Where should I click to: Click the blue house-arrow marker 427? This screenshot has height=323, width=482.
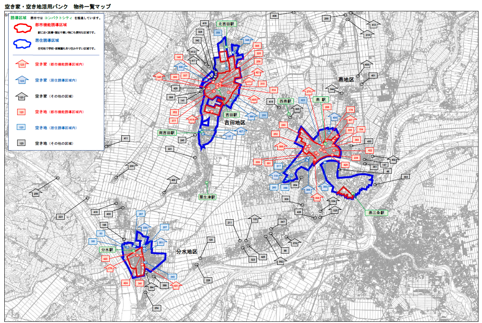coord(241,131)
